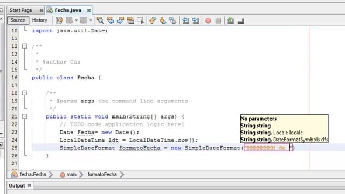Click the ldt variable on line 24
This screenshot has height=194, width=345.
[x=113, y=140]
